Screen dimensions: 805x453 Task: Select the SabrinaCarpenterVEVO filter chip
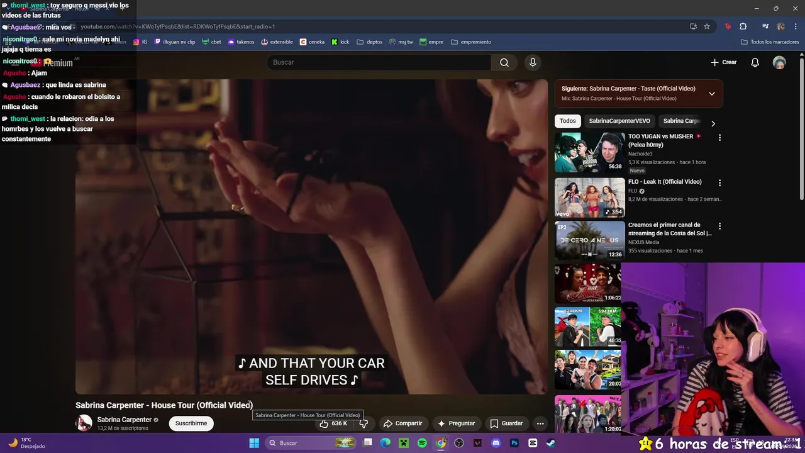[619, 121]
